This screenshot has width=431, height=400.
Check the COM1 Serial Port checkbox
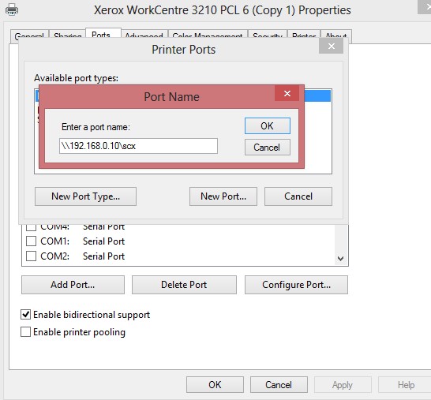click(x=31, y=241)
